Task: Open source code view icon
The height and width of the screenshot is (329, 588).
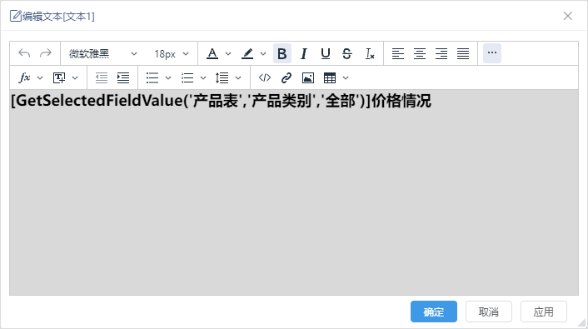Action: (x=265, y=78)
